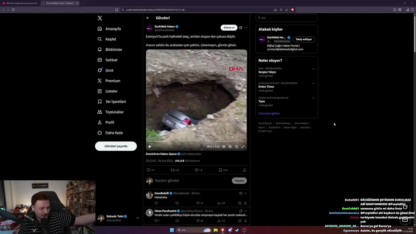Go to Anasayfa in the sidebar
The width and height of the screenshot is (416, 234).
click(109, 29)
